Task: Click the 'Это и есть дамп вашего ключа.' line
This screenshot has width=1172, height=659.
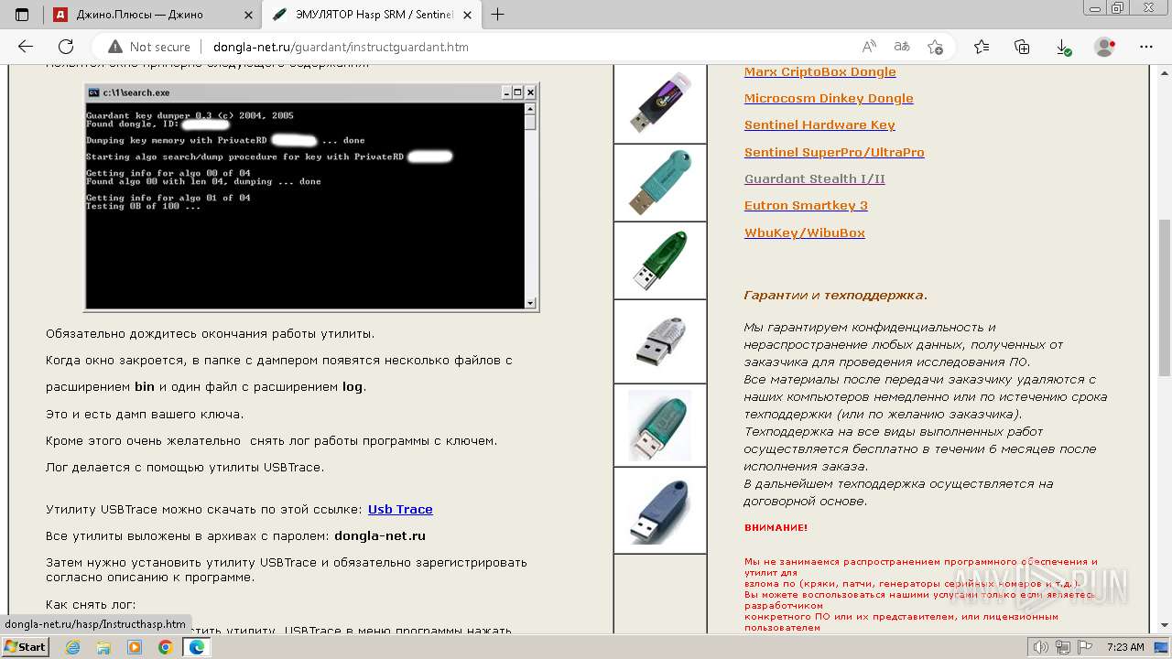Action: [x=145, y=414]
